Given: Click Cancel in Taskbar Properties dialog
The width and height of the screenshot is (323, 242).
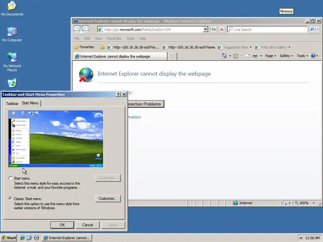Looking at the screenshot, I should [x=88, y=225].
